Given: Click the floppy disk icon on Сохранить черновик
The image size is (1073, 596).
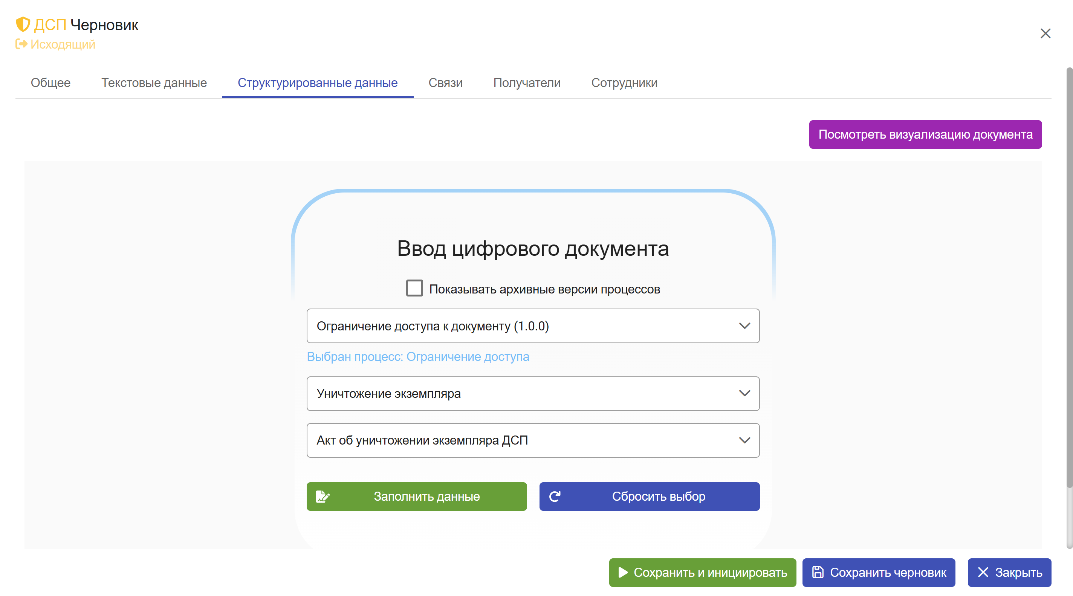Looking at the screenshot, I should [818, 572].
